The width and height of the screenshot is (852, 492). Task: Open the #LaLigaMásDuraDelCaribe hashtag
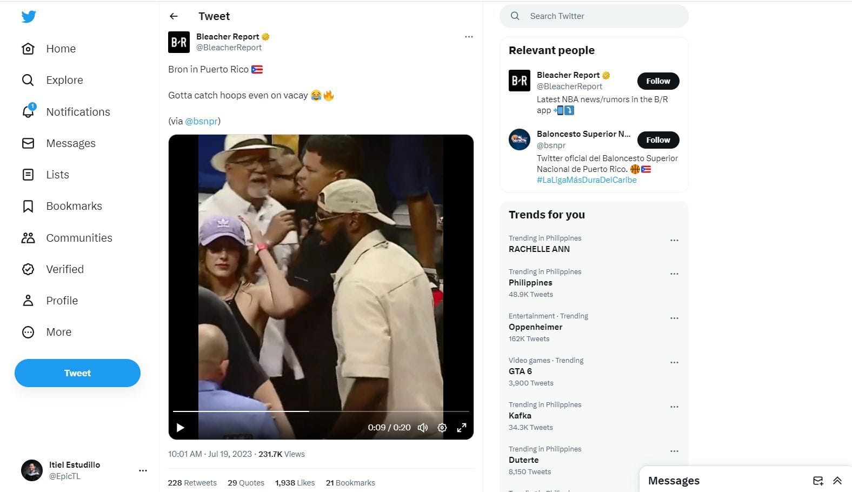coord(586,179)
